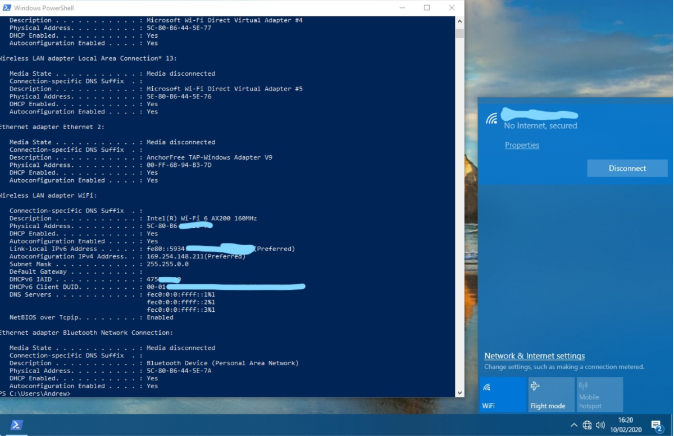The width and height of the screenshot is (674, 436).
Task: Click the 'NetBIOS over Tcpip' line
Action: 92,317
